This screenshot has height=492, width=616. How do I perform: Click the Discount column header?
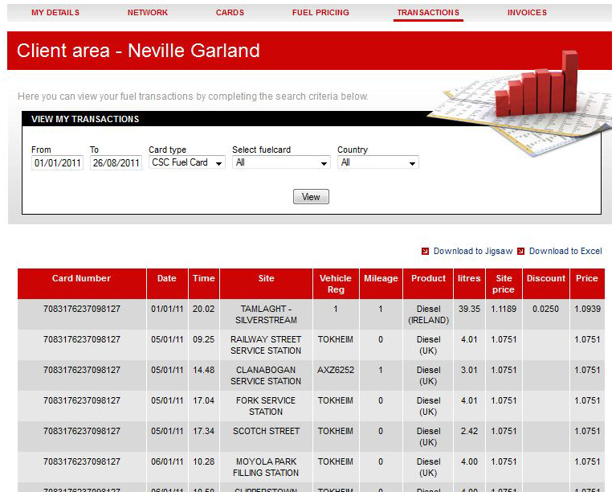click(545, 284)
